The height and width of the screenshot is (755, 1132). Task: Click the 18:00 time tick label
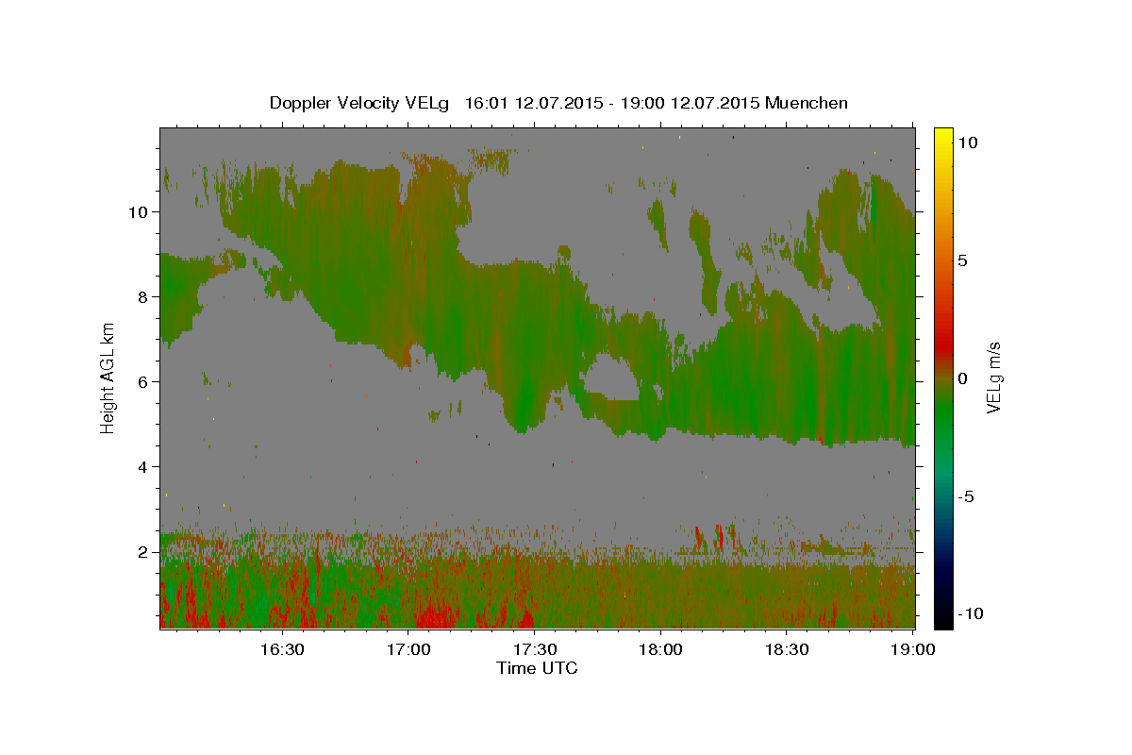click(661, 649)
